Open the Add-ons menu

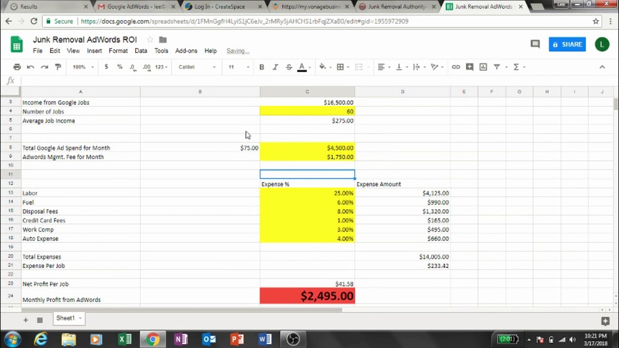tap(186, 51)
